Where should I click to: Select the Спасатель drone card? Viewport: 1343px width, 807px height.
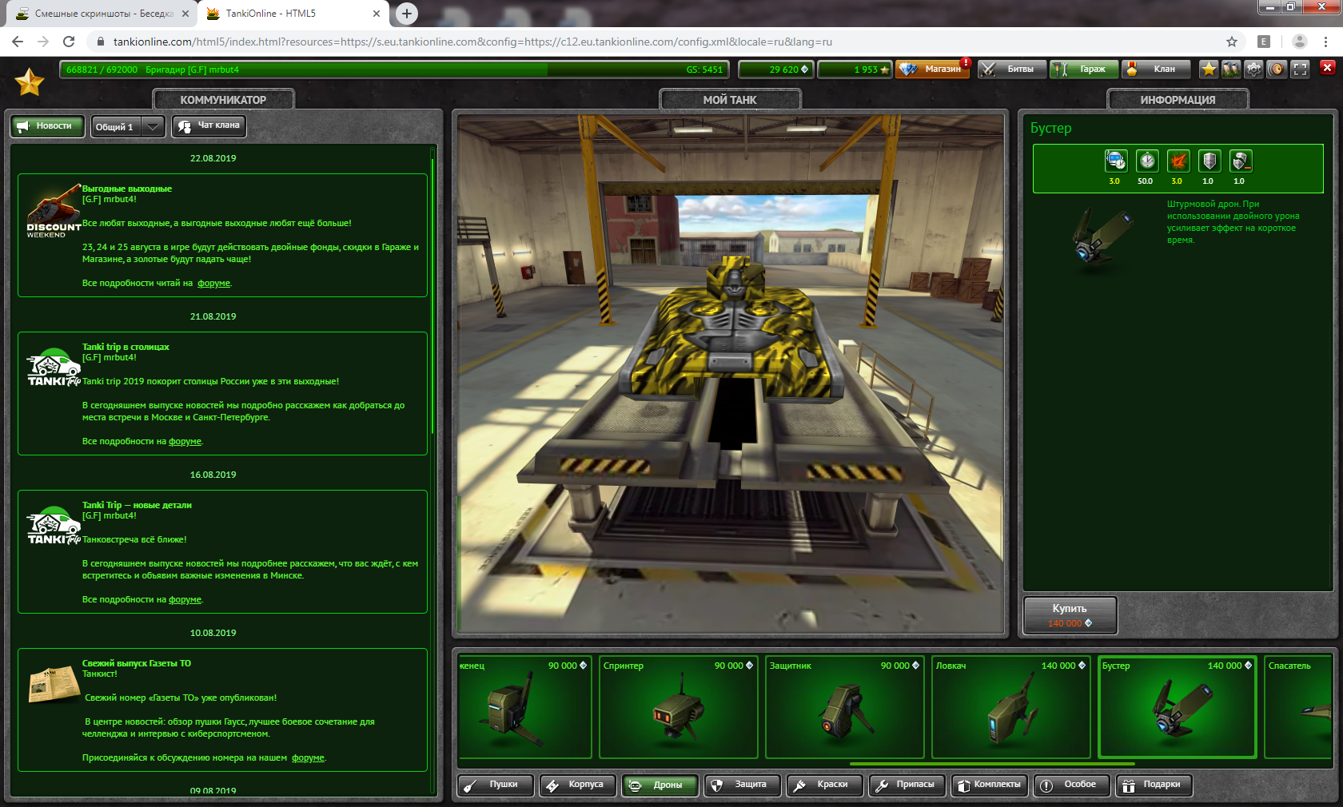tap(1299, 706)
